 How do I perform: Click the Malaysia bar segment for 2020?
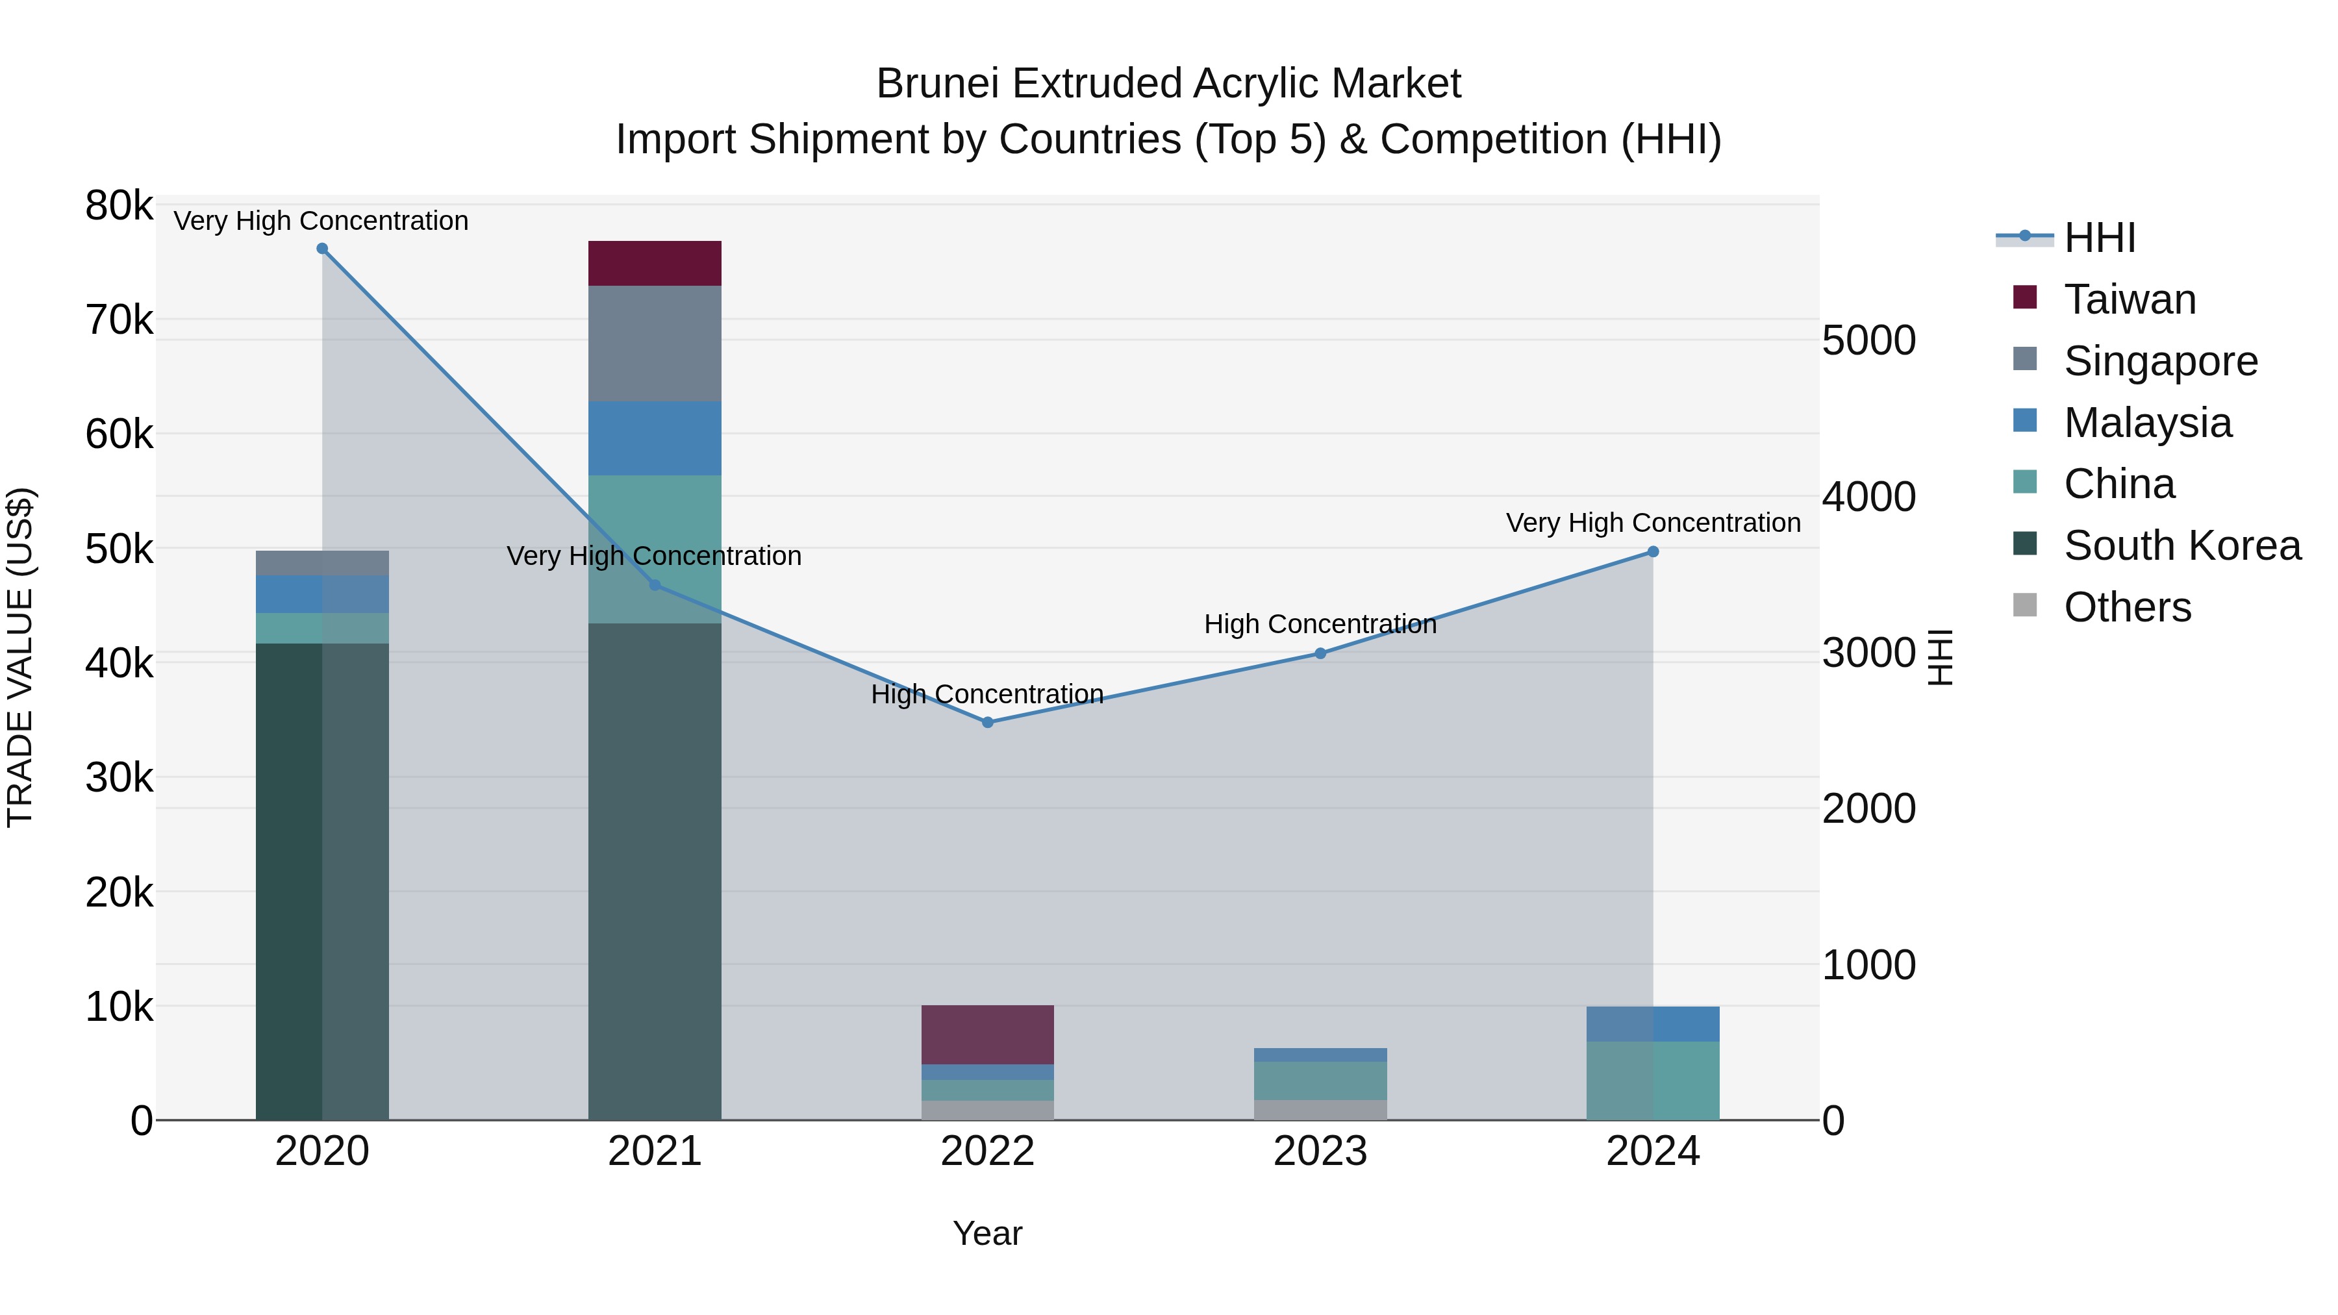coord(322,594)
